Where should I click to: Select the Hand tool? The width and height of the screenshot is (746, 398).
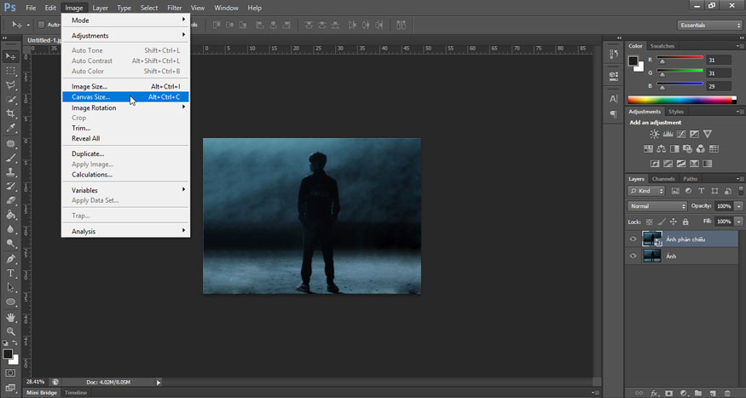pyautogui.click(x=10, y=317)
